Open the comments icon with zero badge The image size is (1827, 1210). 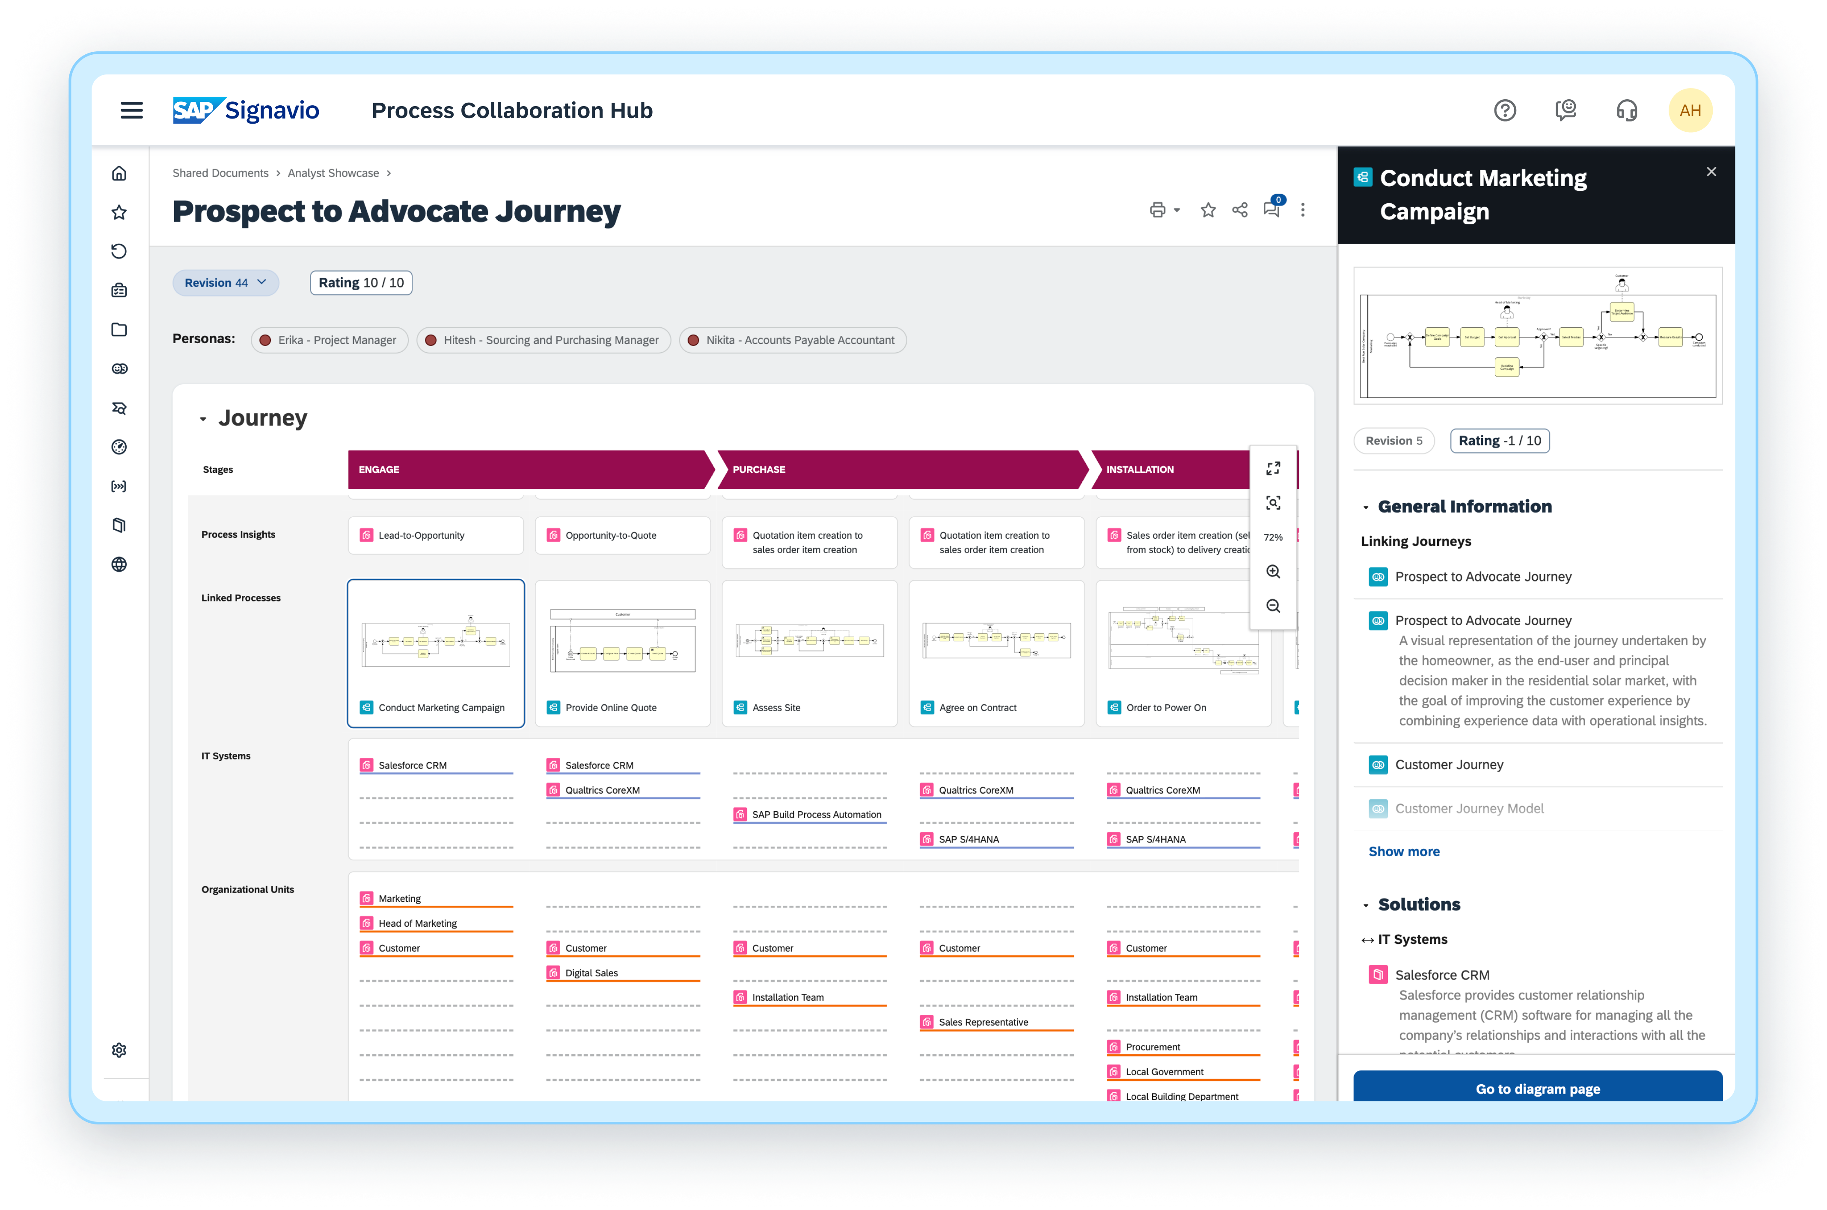pyautogui.click(x=1271, y=210)
